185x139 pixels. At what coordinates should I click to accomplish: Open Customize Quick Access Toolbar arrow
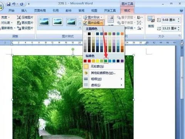[29, 4]
